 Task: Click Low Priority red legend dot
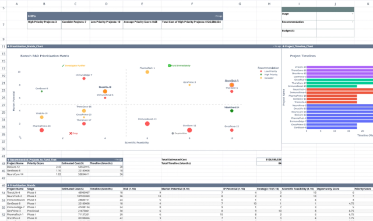click(261, 71)
